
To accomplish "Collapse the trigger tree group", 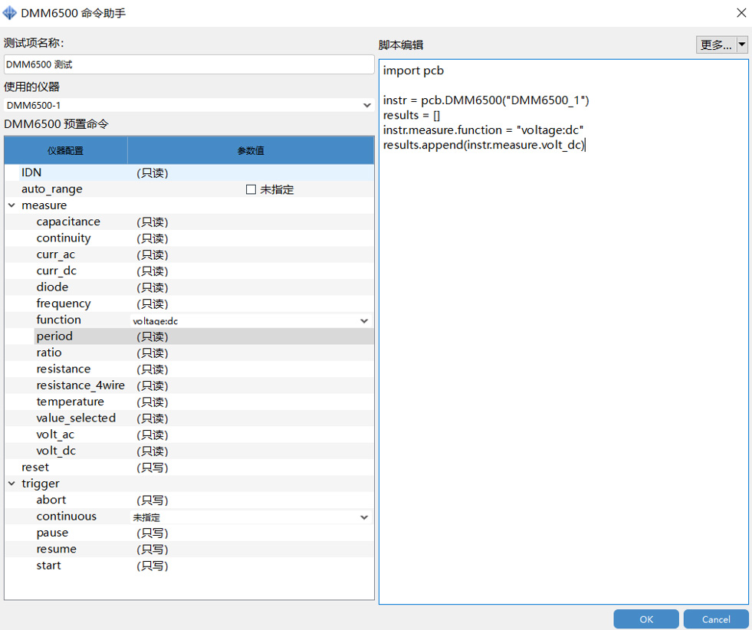I will pos(11,484).
